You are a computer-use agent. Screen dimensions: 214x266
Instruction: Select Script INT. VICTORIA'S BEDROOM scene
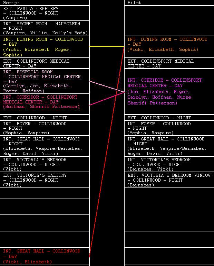click(x=45, y=164)
